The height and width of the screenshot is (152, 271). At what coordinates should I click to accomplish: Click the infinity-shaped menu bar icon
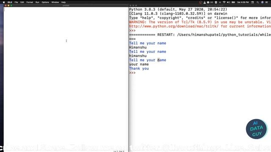pos(212,2)
